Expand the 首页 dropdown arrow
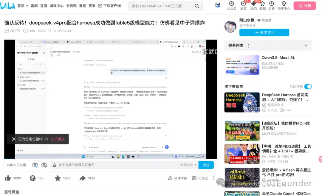The image size is (322, 196). 27,6
